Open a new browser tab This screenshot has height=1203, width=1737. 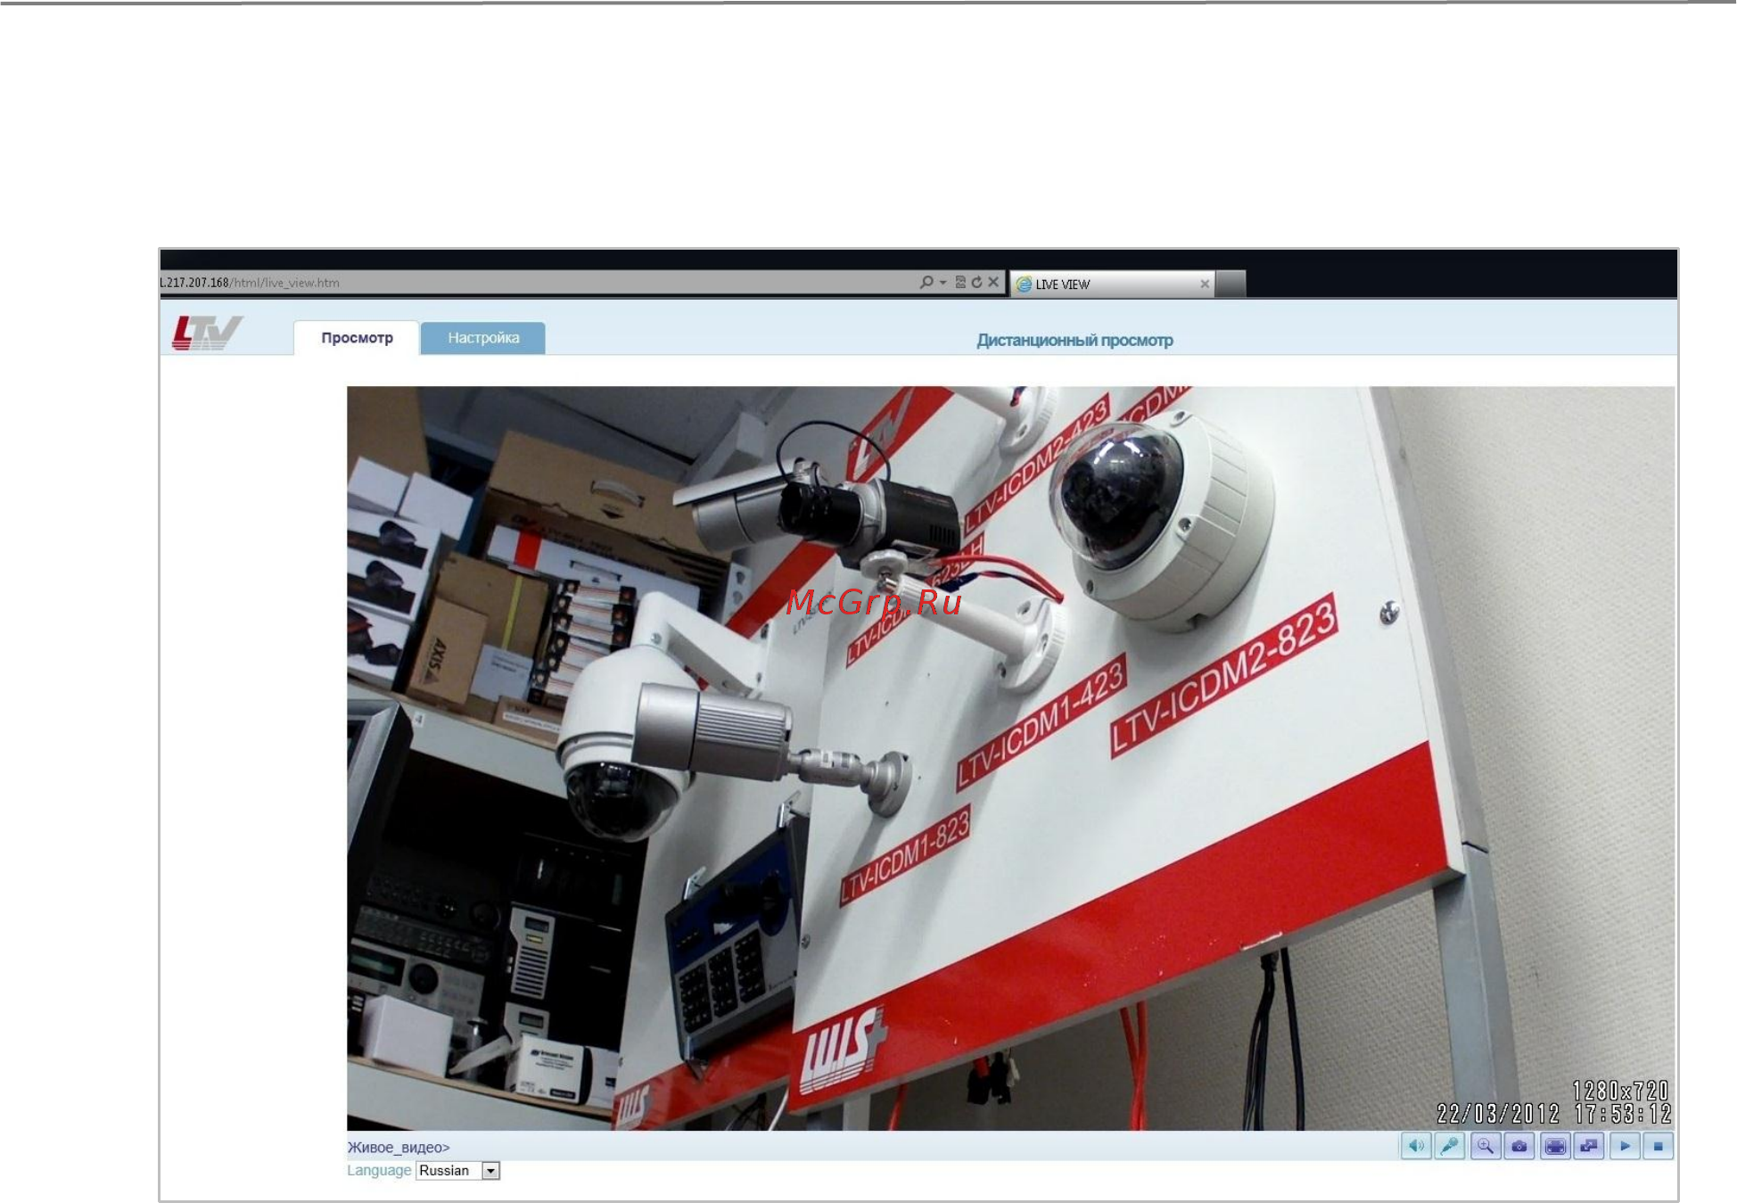point(1231,284)
